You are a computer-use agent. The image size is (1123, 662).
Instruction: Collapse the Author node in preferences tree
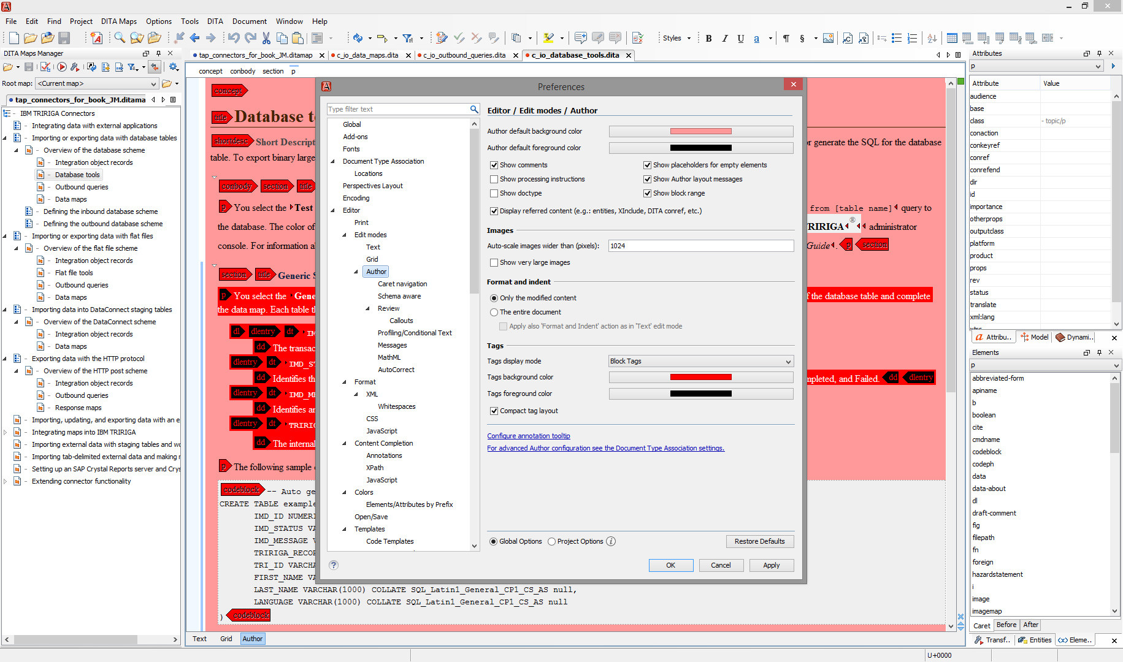click(x=356, y=272)
